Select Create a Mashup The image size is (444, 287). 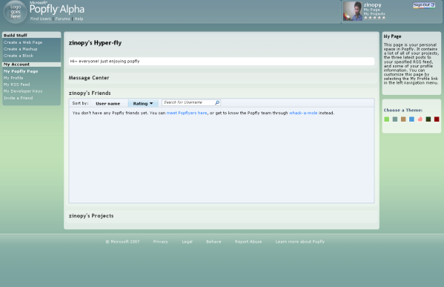(x=21, y=49)
